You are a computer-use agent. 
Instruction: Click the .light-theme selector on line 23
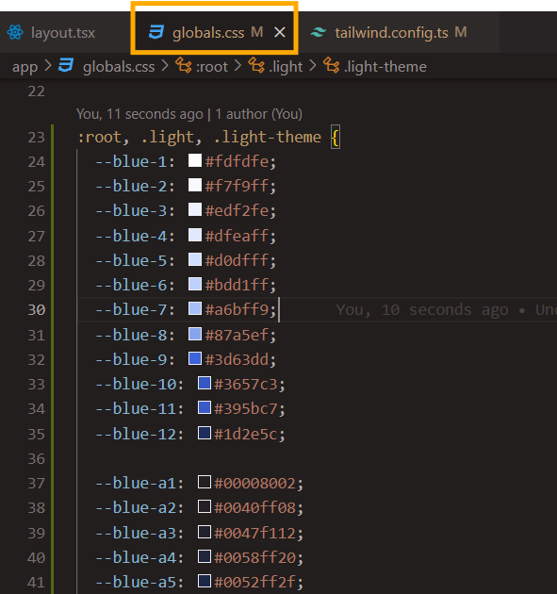pyautogui.click(x=268, y=137)
